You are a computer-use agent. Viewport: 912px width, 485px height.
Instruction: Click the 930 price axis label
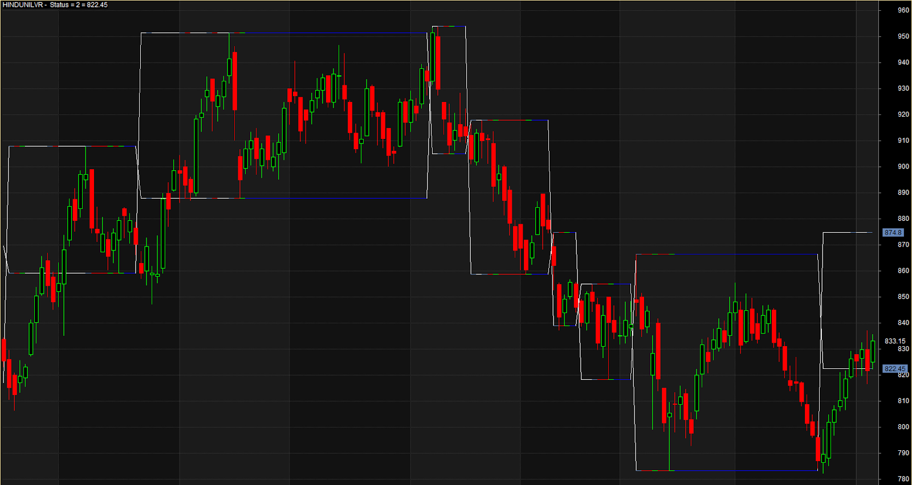[x=903, y=89]
